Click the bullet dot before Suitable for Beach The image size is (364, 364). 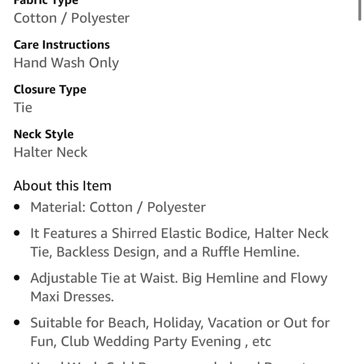17,323
